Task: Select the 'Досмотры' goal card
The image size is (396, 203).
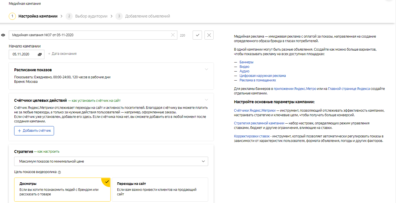Action: [62, 189]
